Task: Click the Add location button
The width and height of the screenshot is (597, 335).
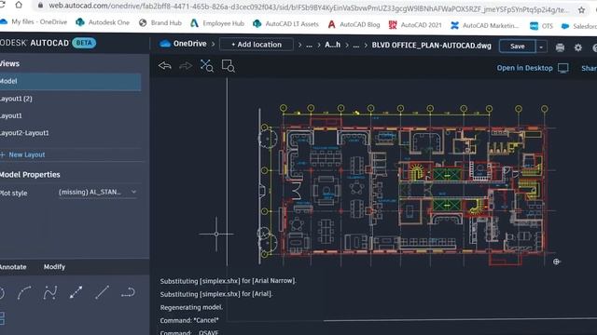Action: pyautogui.click(x=257, y=45)
